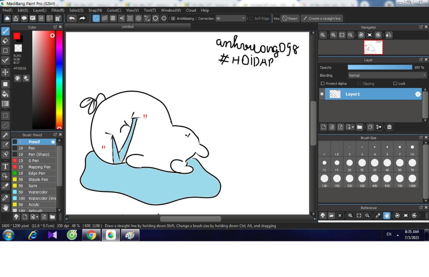Open the Layer menu

tap(40, 10)
